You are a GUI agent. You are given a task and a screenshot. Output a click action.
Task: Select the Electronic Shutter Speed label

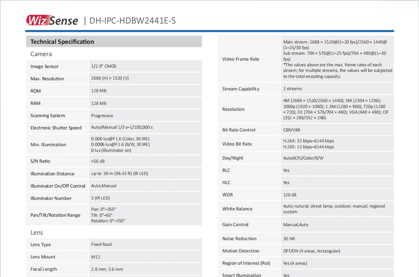56,128
